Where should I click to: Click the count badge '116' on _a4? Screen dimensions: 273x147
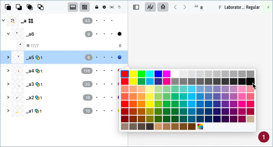click(87, 71)
